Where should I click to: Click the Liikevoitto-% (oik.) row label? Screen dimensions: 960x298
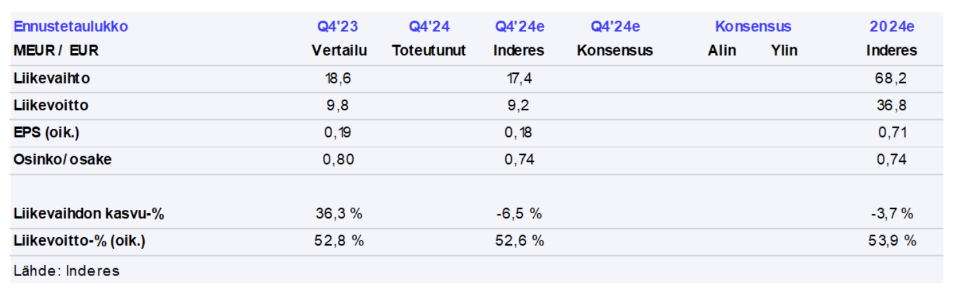click(80, 241)
